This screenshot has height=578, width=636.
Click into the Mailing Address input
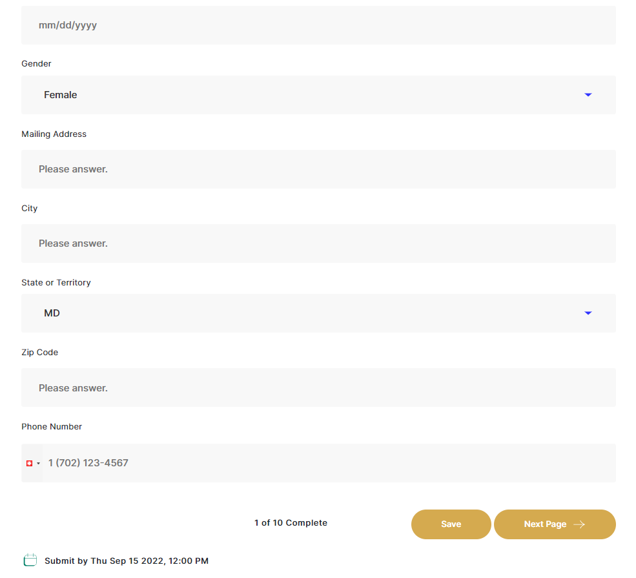pos(318,169)
